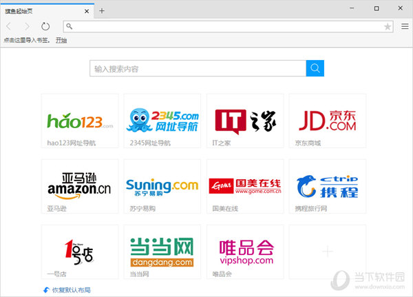Click the address bar field

click(x=228, y=27)
